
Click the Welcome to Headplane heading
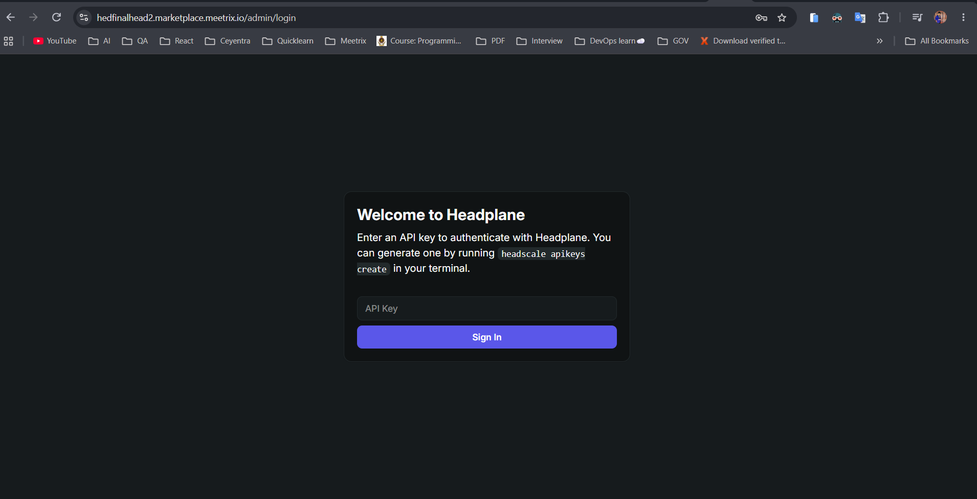[x=441, y=215]
